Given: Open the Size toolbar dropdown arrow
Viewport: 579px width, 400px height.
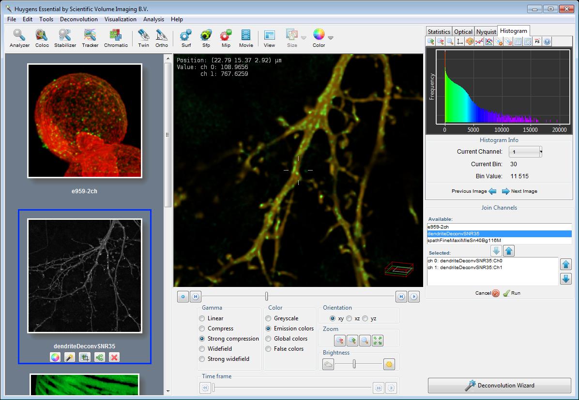Looking at the screenshot, I should 304,38.
